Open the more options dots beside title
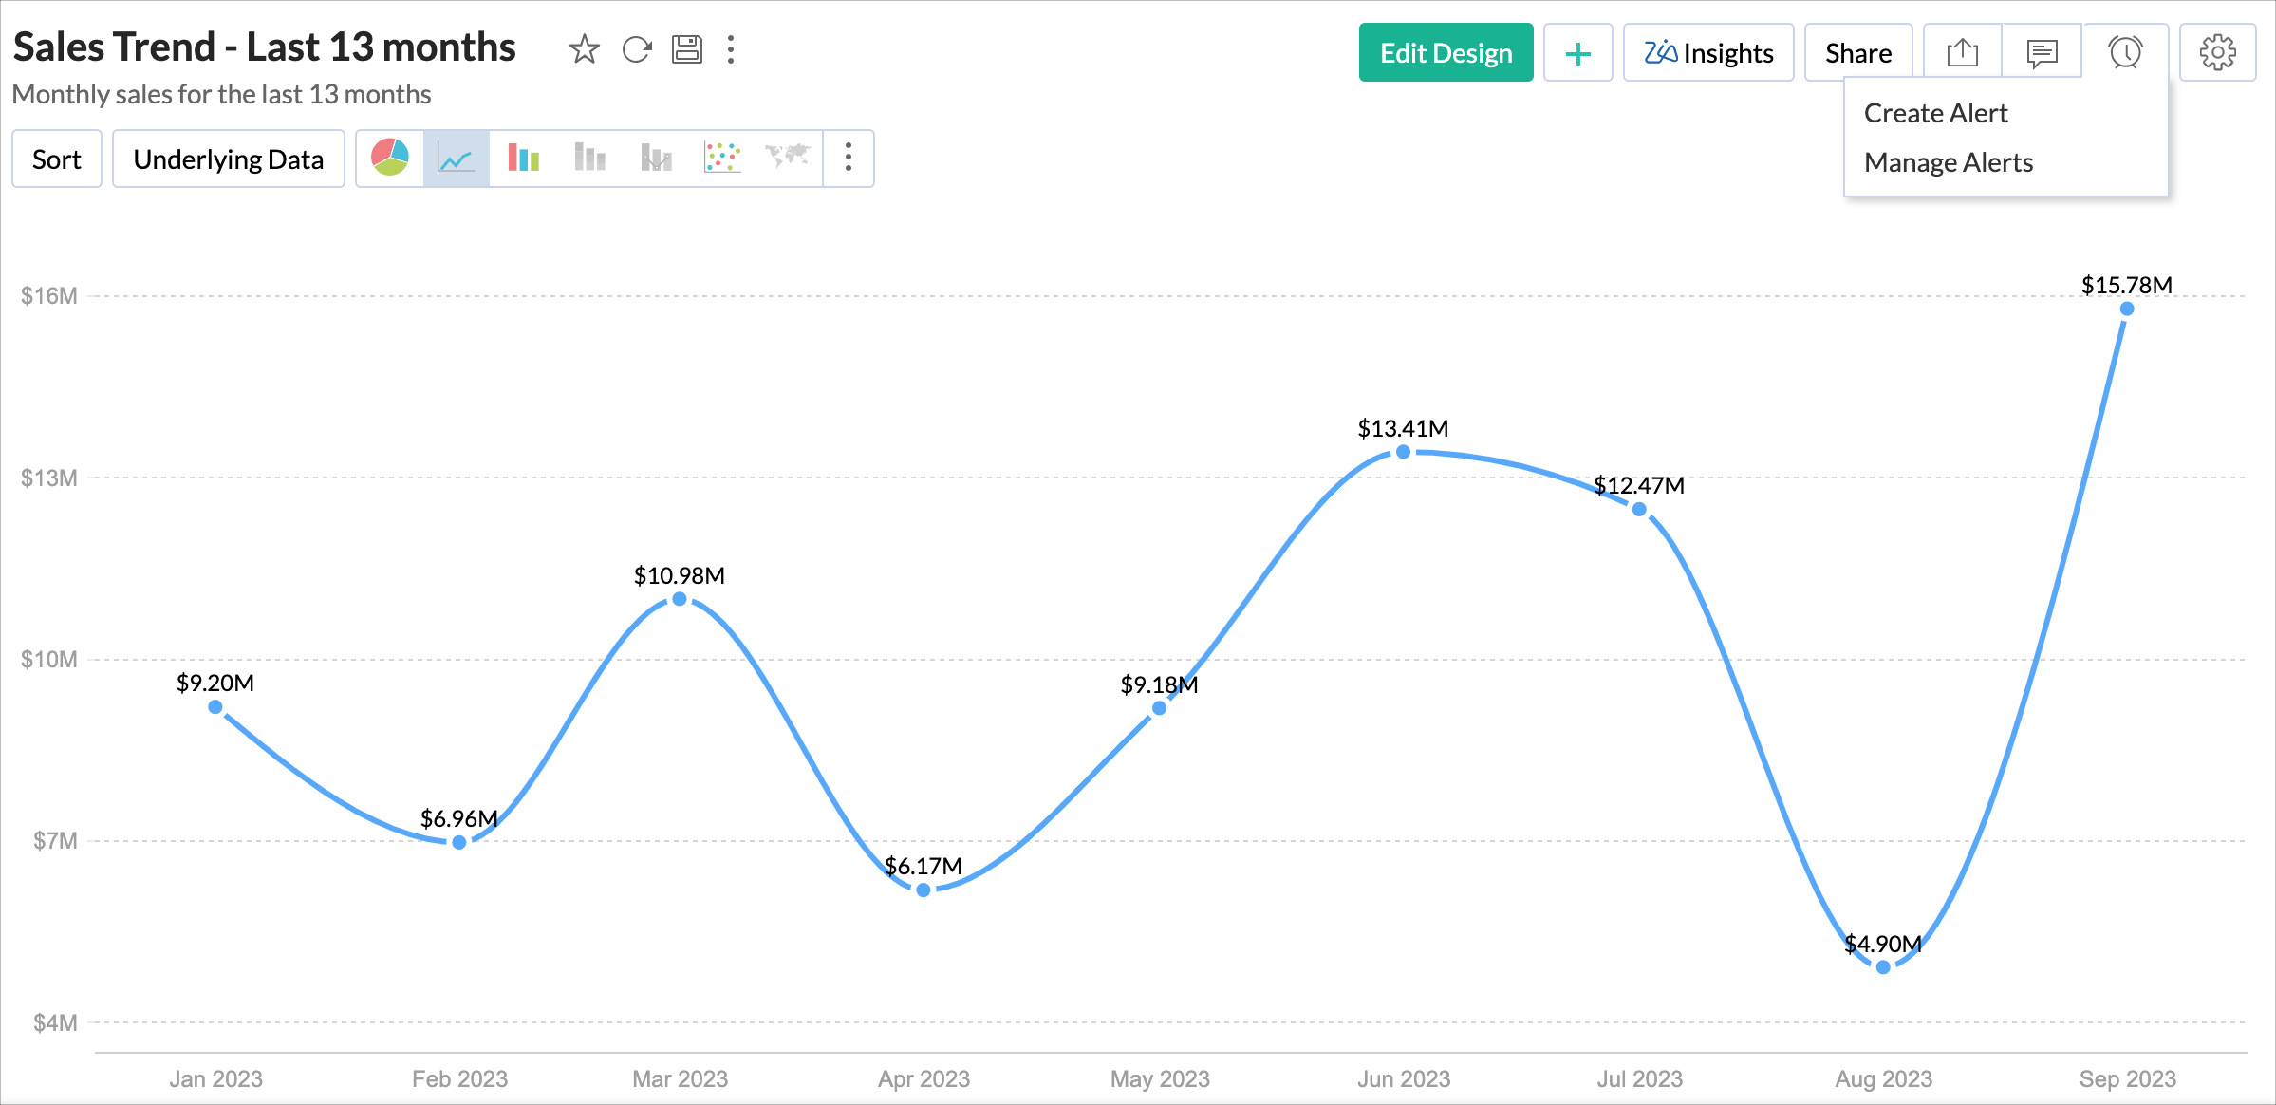2276x1105 pixels. point(731,49)
